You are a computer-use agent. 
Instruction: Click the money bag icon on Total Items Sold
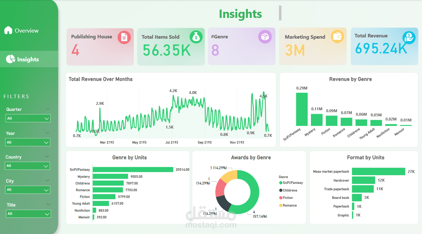[196, 37]
